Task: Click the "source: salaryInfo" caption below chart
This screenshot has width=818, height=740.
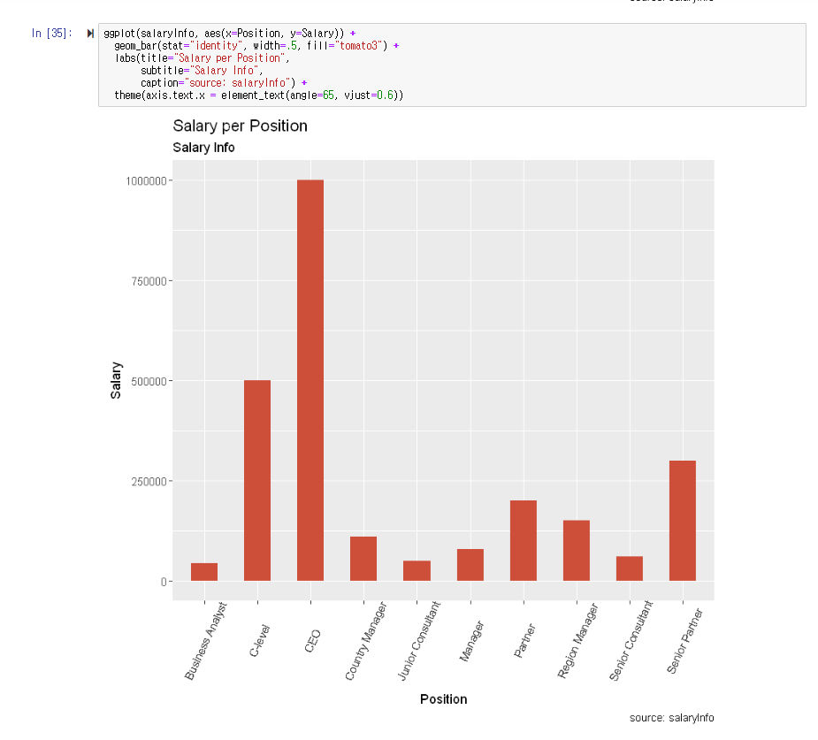Action: pyautogui.click(x=671, y=718)
